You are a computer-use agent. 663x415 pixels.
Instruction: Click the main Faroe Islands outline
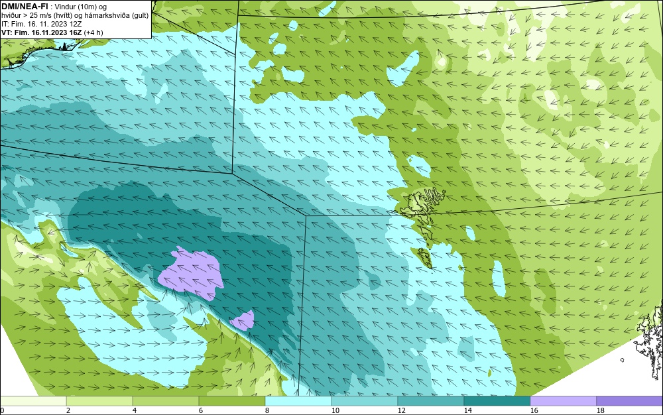[424, 205]
